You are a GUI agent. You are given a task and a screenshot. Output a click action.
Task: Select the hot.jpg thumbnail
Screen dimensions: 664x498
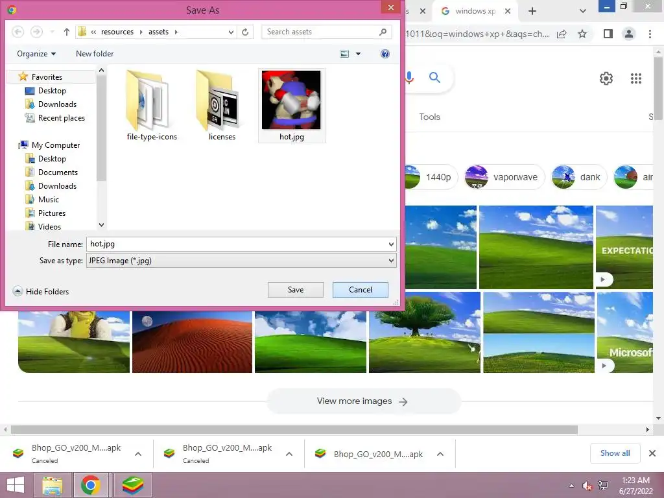(x=292, y=106)
